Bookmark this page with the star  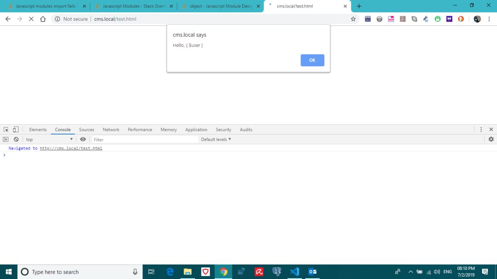coord(353,19)
